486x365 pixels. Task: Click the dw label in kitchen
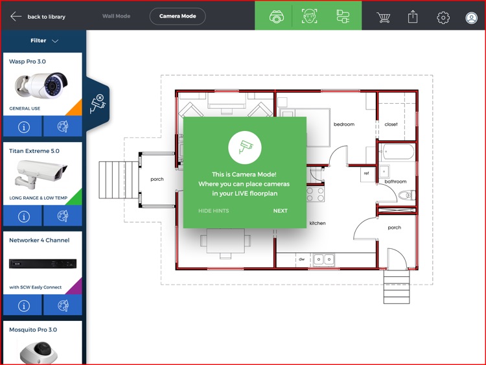(301, 259)
